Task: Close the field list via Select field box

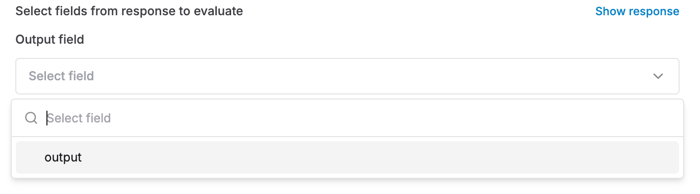Action: [347, 76]
